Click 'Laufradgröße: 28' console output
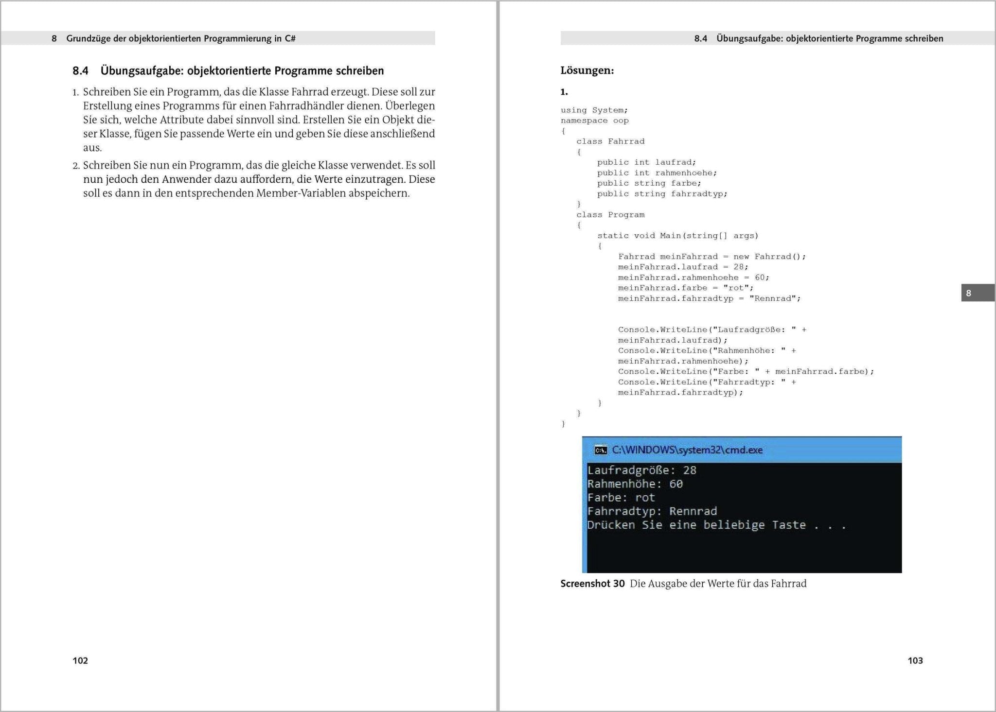The width and height of the screenshot is (996, 712). point(641,470)
